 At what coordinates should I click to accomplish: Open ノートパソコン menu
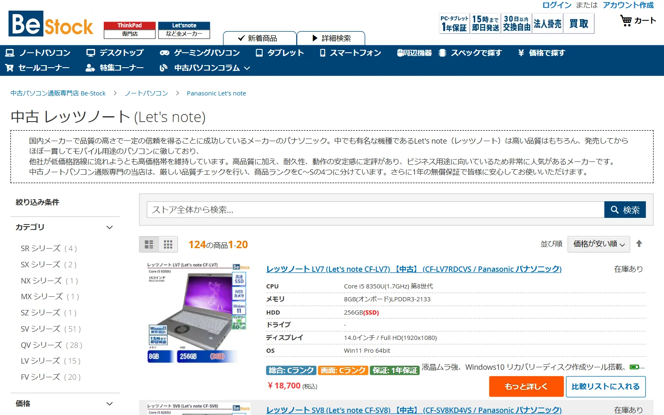pyautogui.click(x=38, y=53)
